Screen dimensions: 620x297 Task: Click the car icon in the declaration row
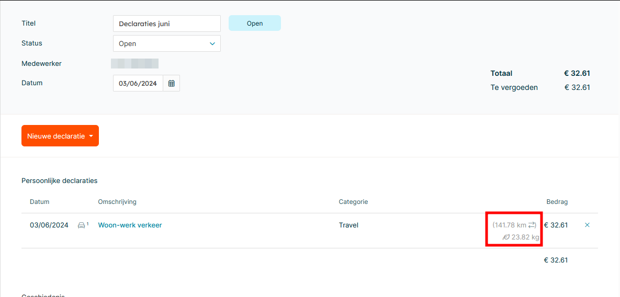pos(82,225)
